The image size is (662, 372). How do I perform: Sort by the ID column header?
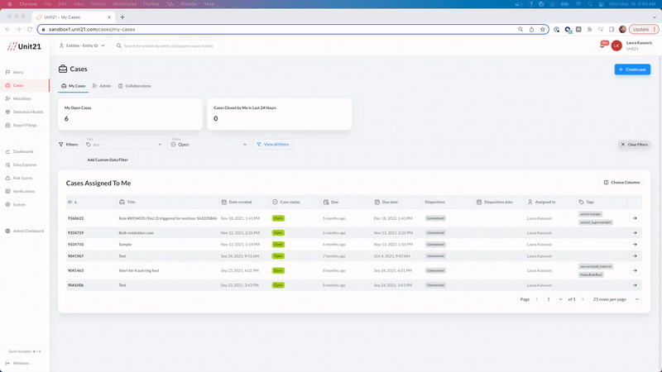pyautogui.click(x=72, y=202)
